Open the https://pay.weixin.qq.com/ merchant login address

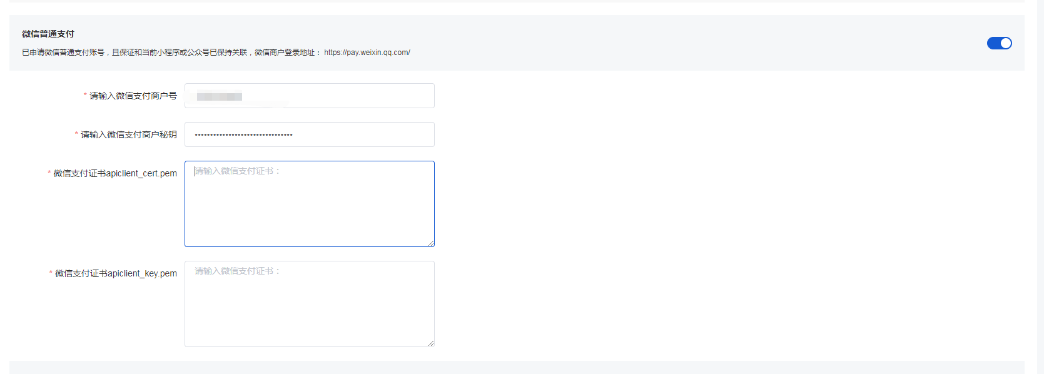pos(367,53)
